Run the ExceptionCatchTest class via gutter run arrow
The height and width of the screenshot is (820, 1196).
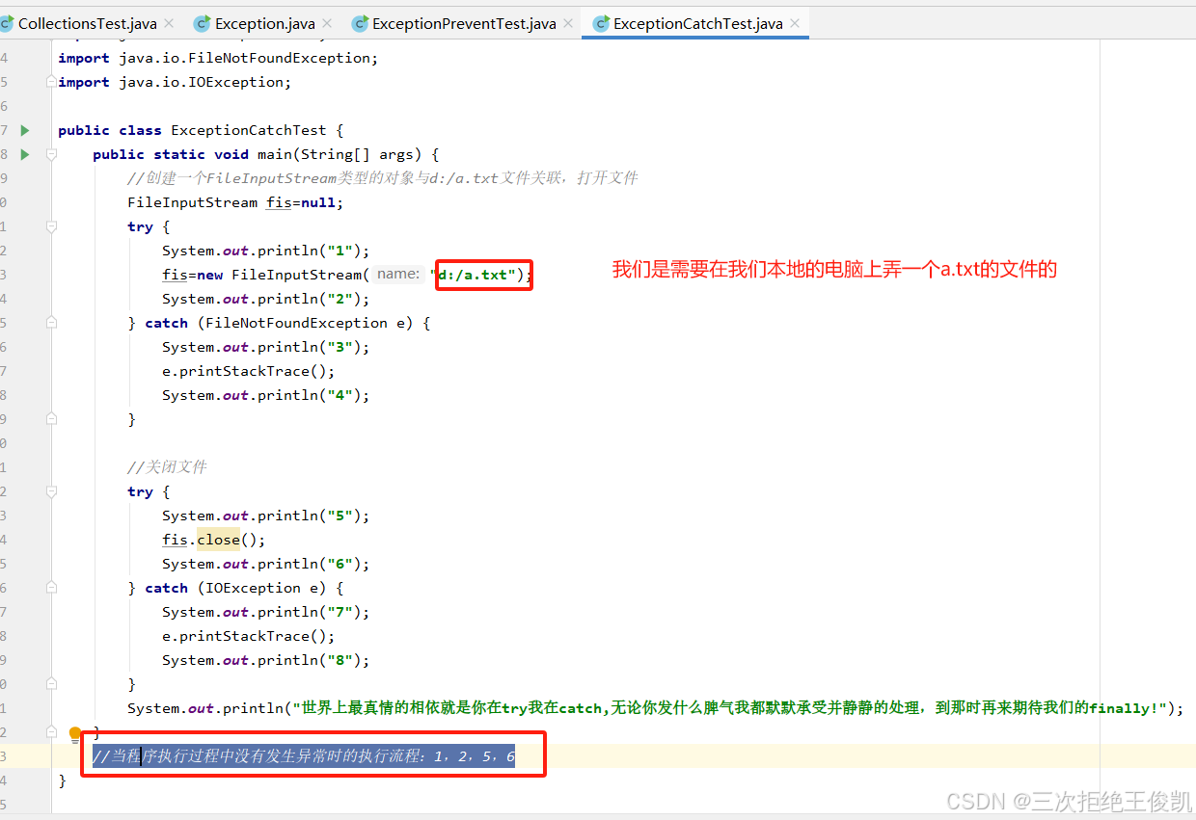click(24, 130)
